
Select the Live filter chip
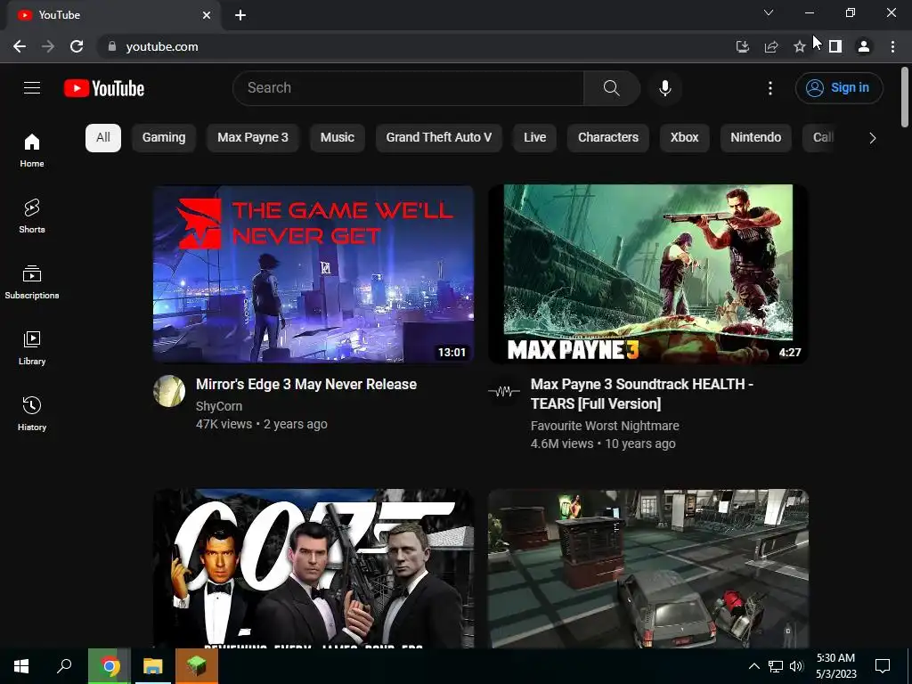[534, 138]
